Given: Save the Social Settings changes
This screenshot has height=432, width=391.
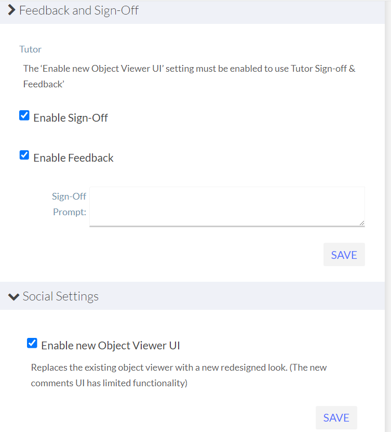Looking at the screenshot, I should pos(336,417).
